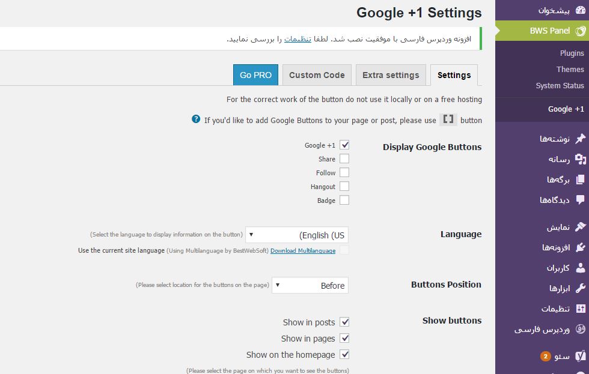Enable the Hangout button checkbox
589x374 pixels.
click(344, 187)
